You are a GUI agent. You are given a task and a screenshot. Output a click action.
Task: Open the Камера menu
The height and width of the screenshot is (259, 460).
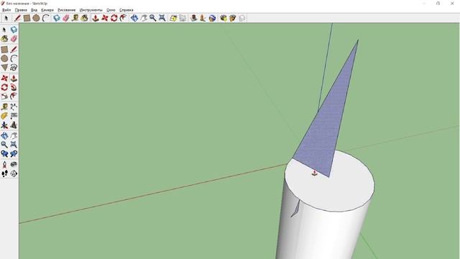47,10
